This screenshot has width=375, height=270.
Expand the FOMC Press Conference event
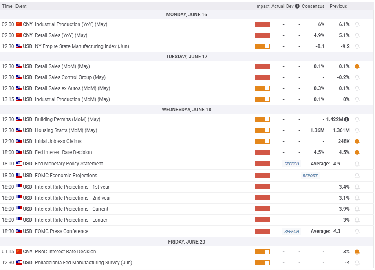point(61,231)
